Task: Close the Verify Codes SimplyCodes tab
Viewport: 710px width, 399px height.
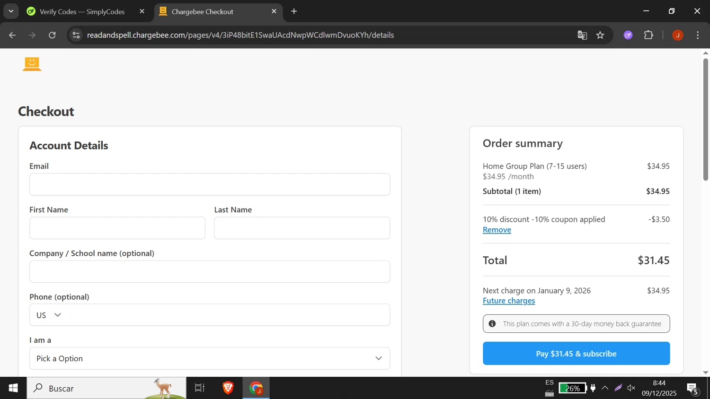Action: (142, 11)
